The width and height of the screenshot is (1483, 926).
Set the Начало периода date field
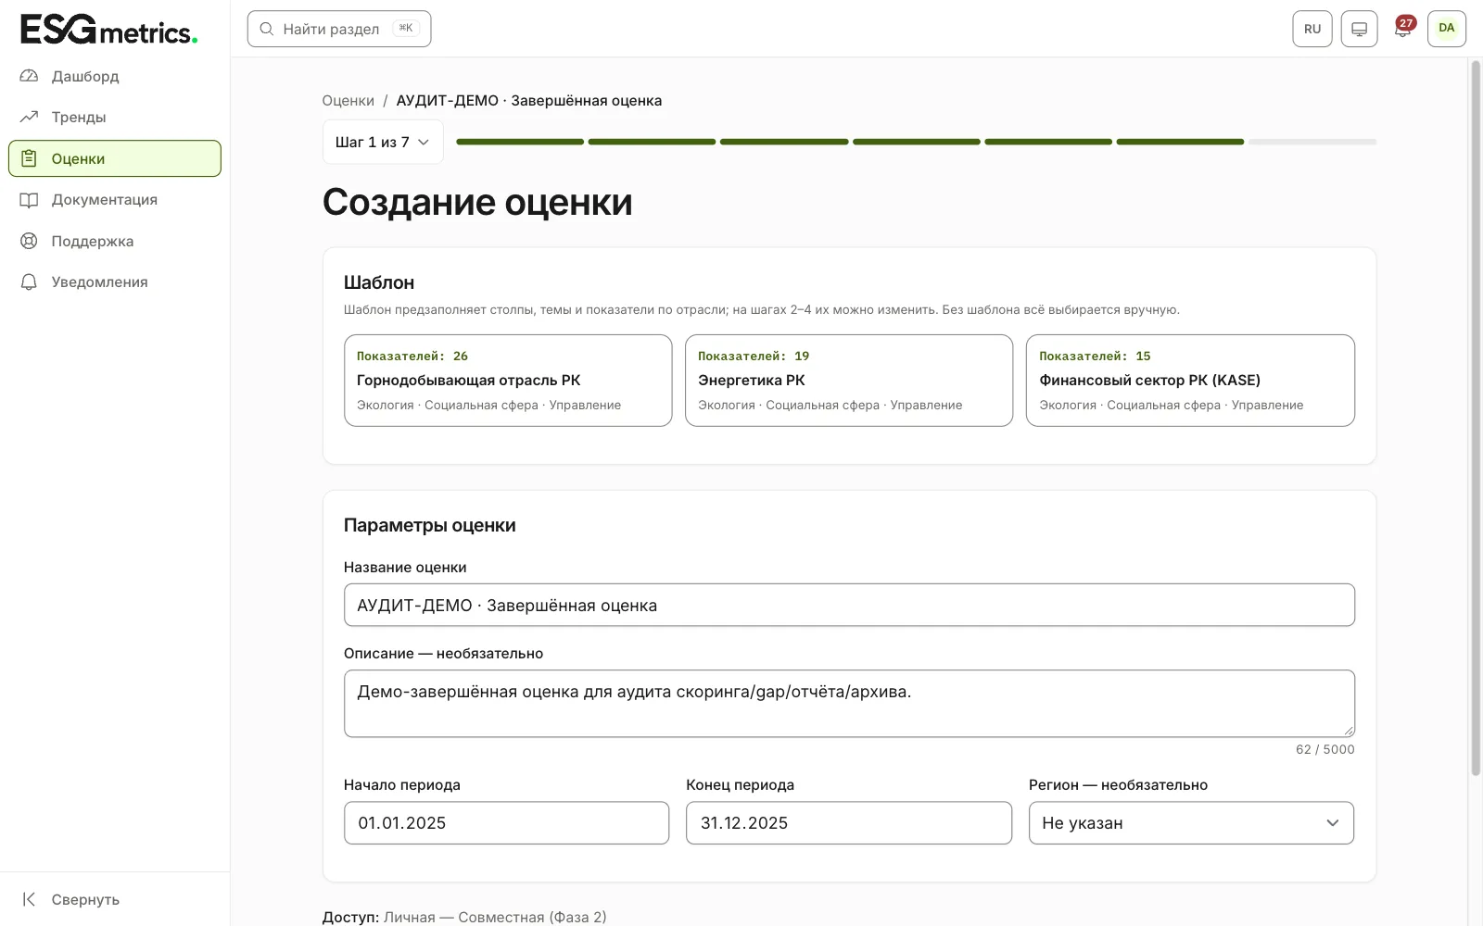506,823
